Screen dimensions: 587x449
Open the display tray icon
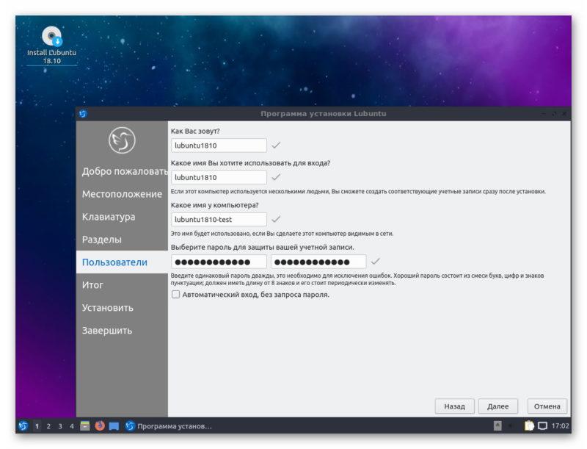542,425
